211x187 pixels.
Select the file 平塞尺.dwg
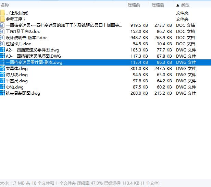[17, 81]
